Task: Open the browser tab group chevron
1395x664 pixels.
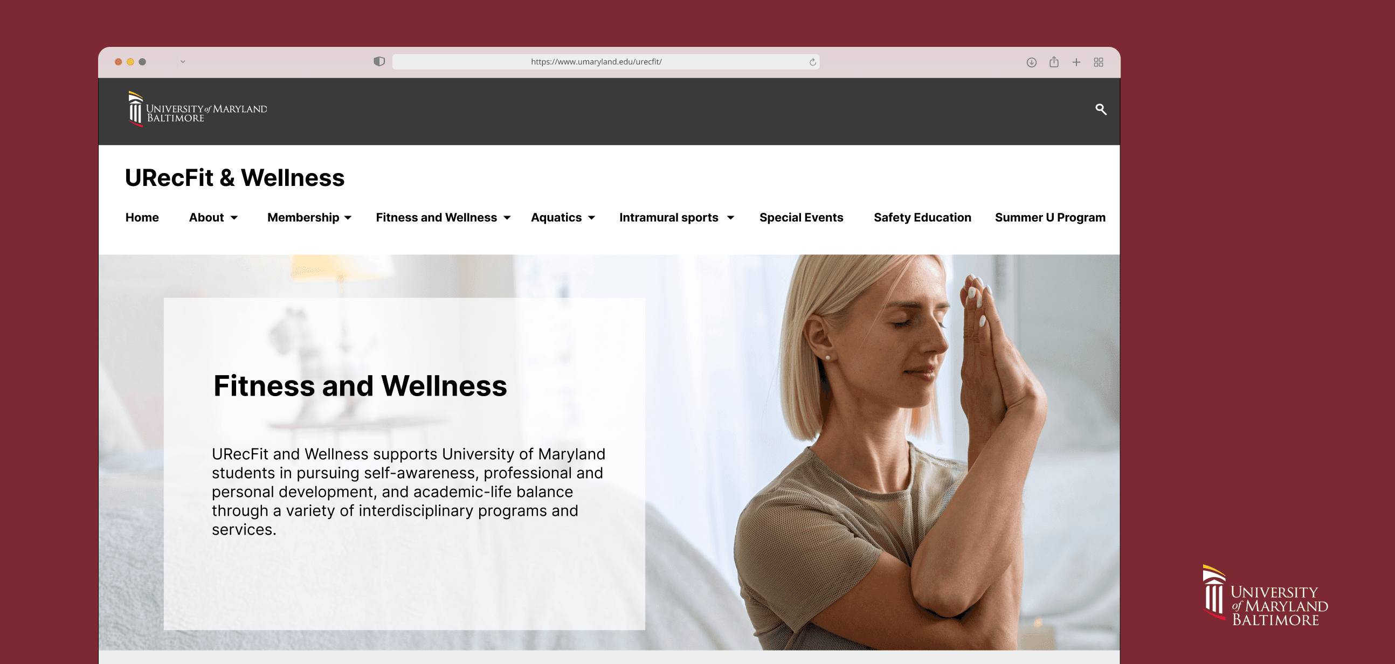Action: (183, 62)
